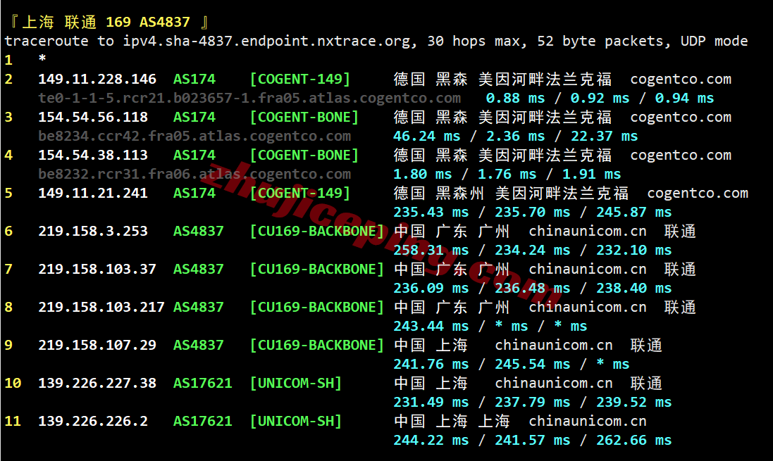Click IP address 149.11.228.146
This screenshot has width=773, height=461.
pos(97,79)
